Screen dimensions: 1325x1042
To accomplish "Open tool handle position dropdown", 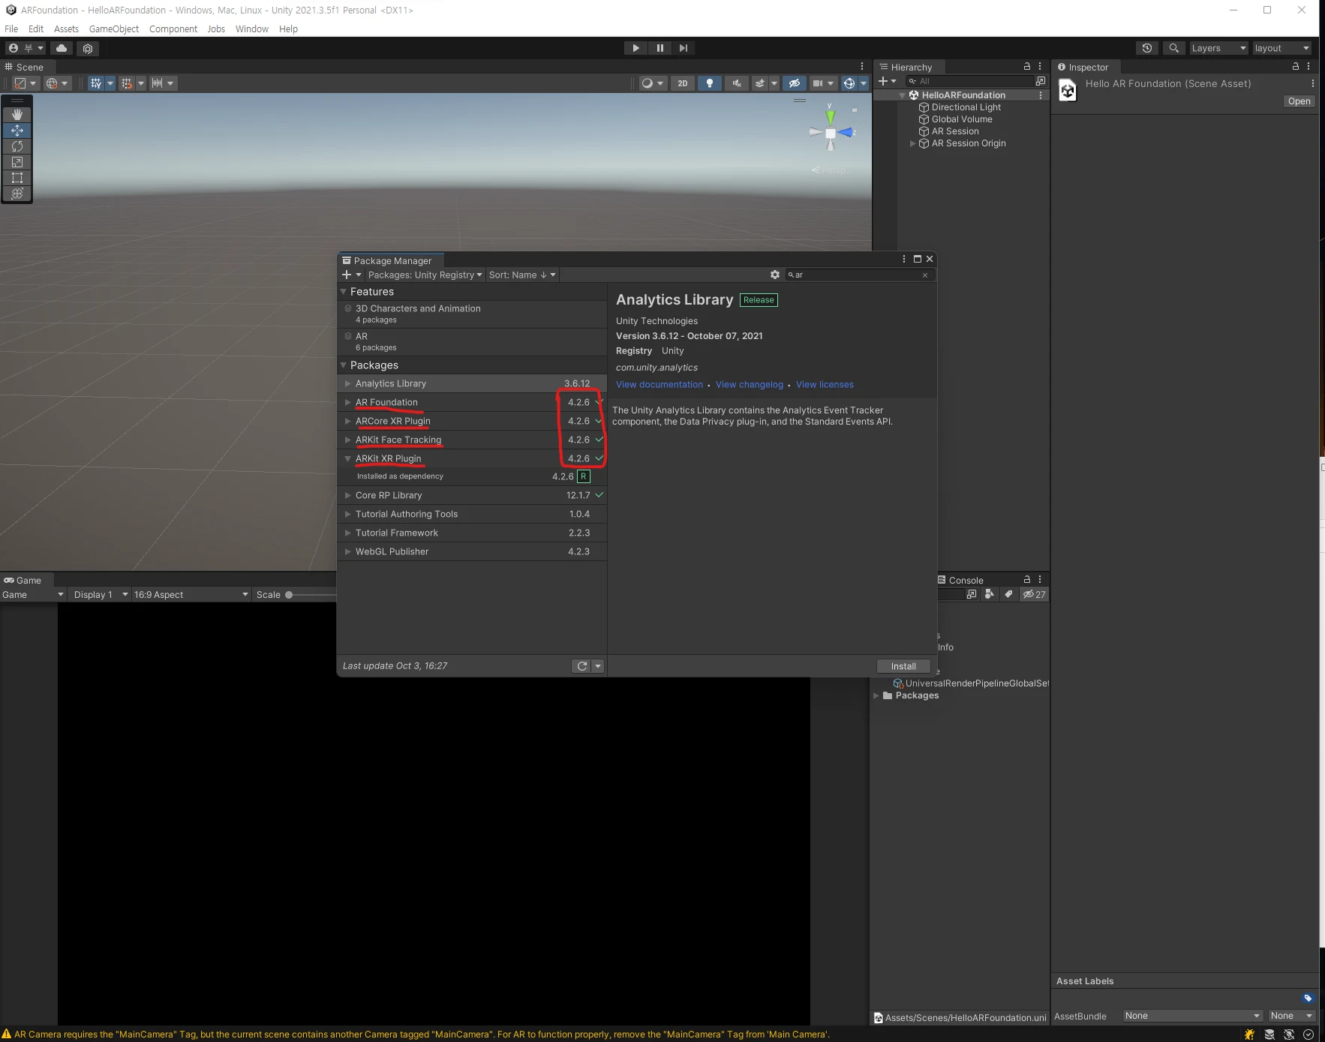I will pyautogui.click(x=26, y=83).
